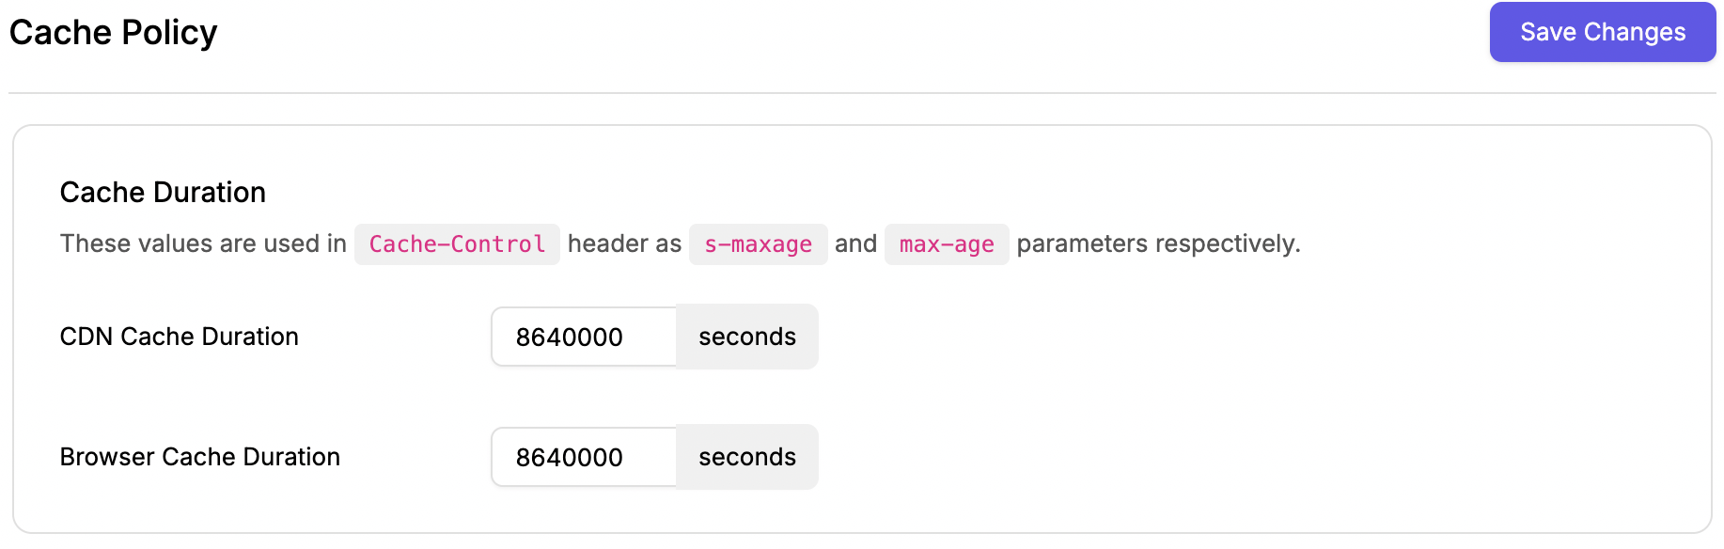Viewport: 1724px width, 549px height.
Task: Click the words 'header as' in description
Action: pyautogui.click(x=624, y=243)
